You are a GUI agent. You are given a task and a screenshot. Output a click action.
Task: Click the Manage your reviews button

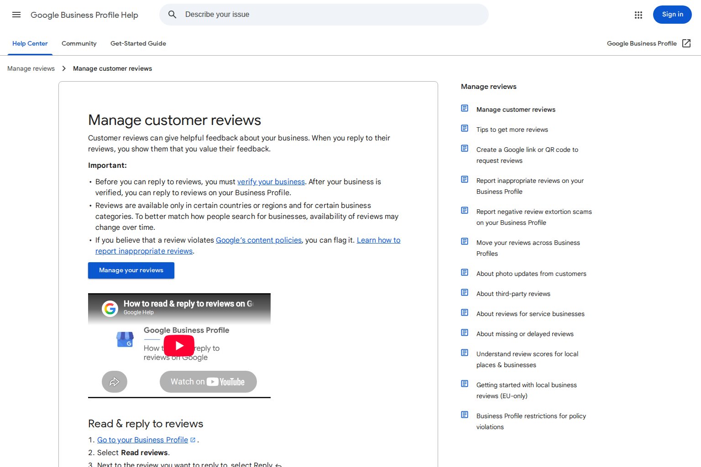[x=131, y=270]
